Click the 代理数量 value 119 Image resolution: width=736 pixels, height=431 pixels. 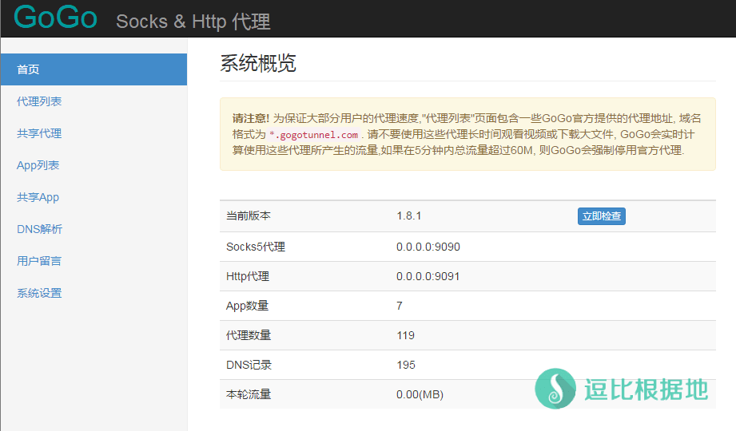click(x=405, y=335)
